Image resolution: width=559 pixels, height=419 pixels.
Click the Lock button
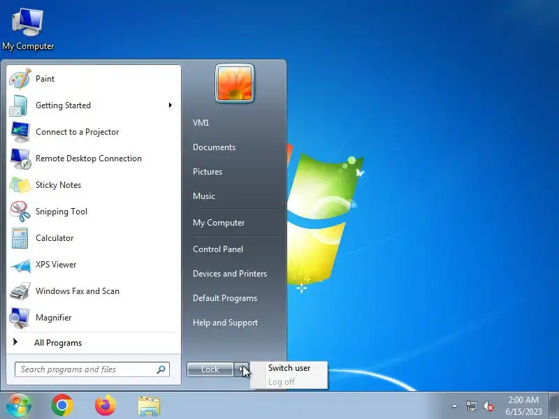(x=210, y=369)
